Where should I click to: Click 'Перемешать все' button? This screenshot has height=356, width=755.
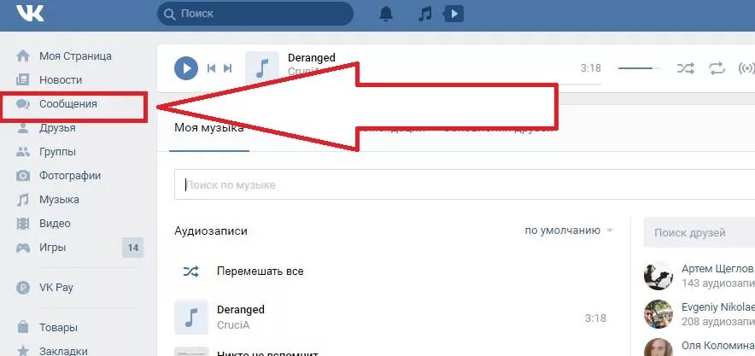260,271
